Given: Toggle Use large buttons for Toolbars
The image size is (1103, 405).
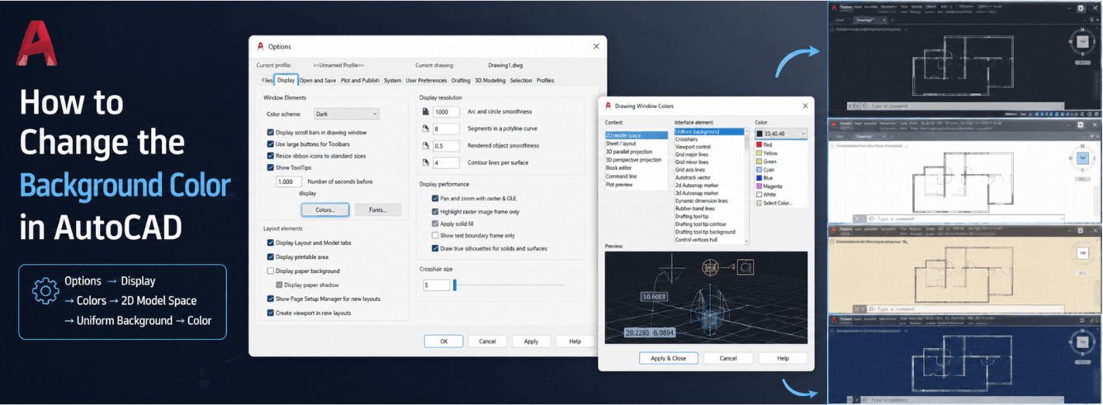Looking at the screenshot, I should tap(271, 144).
